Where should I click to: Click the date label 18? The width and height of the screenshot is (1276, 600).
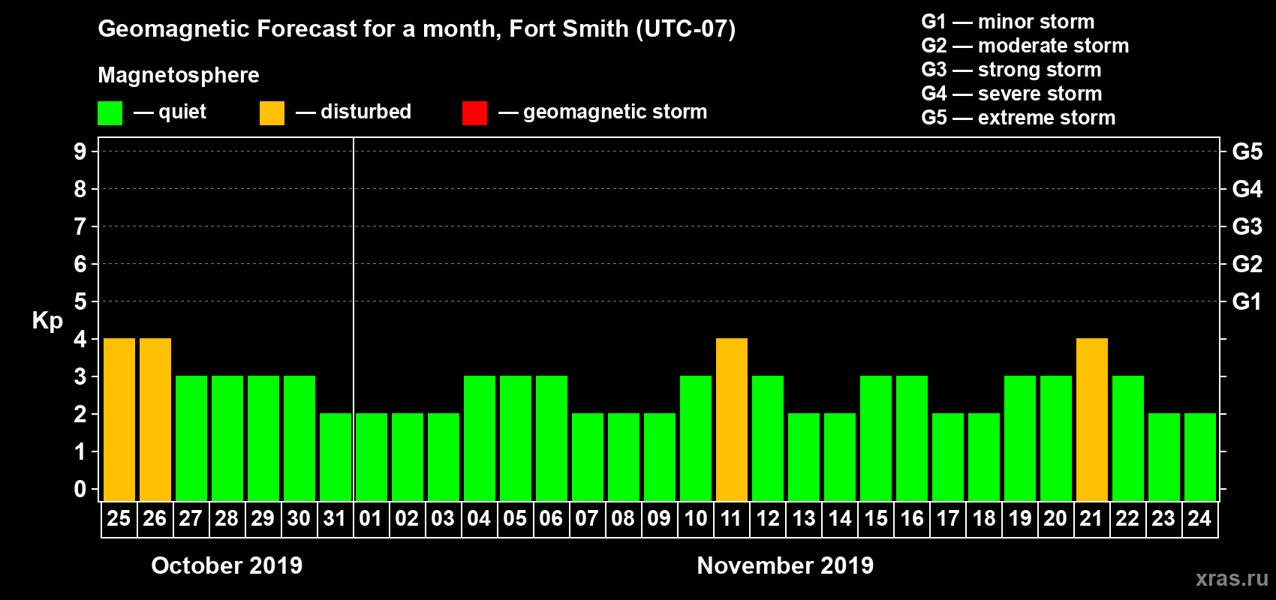coord(983,518)
